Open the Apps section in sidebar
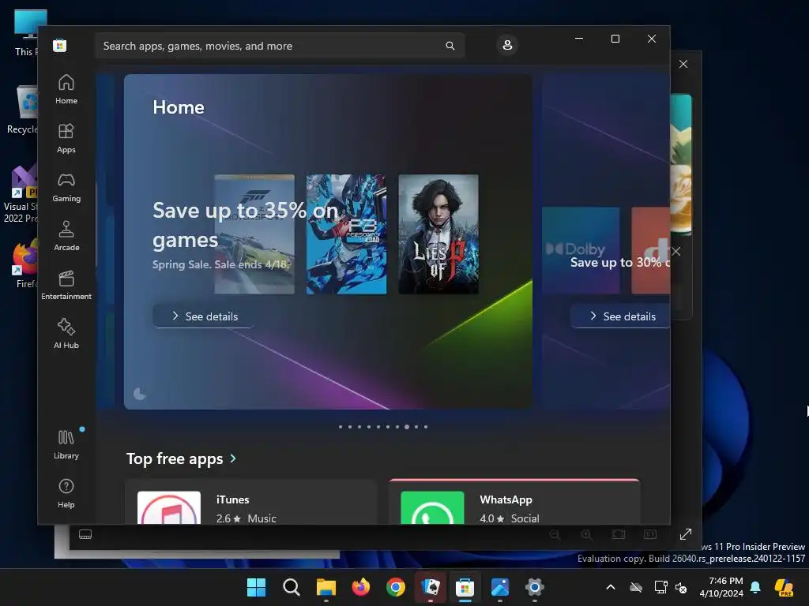The image size is (809, 606). 66,139
